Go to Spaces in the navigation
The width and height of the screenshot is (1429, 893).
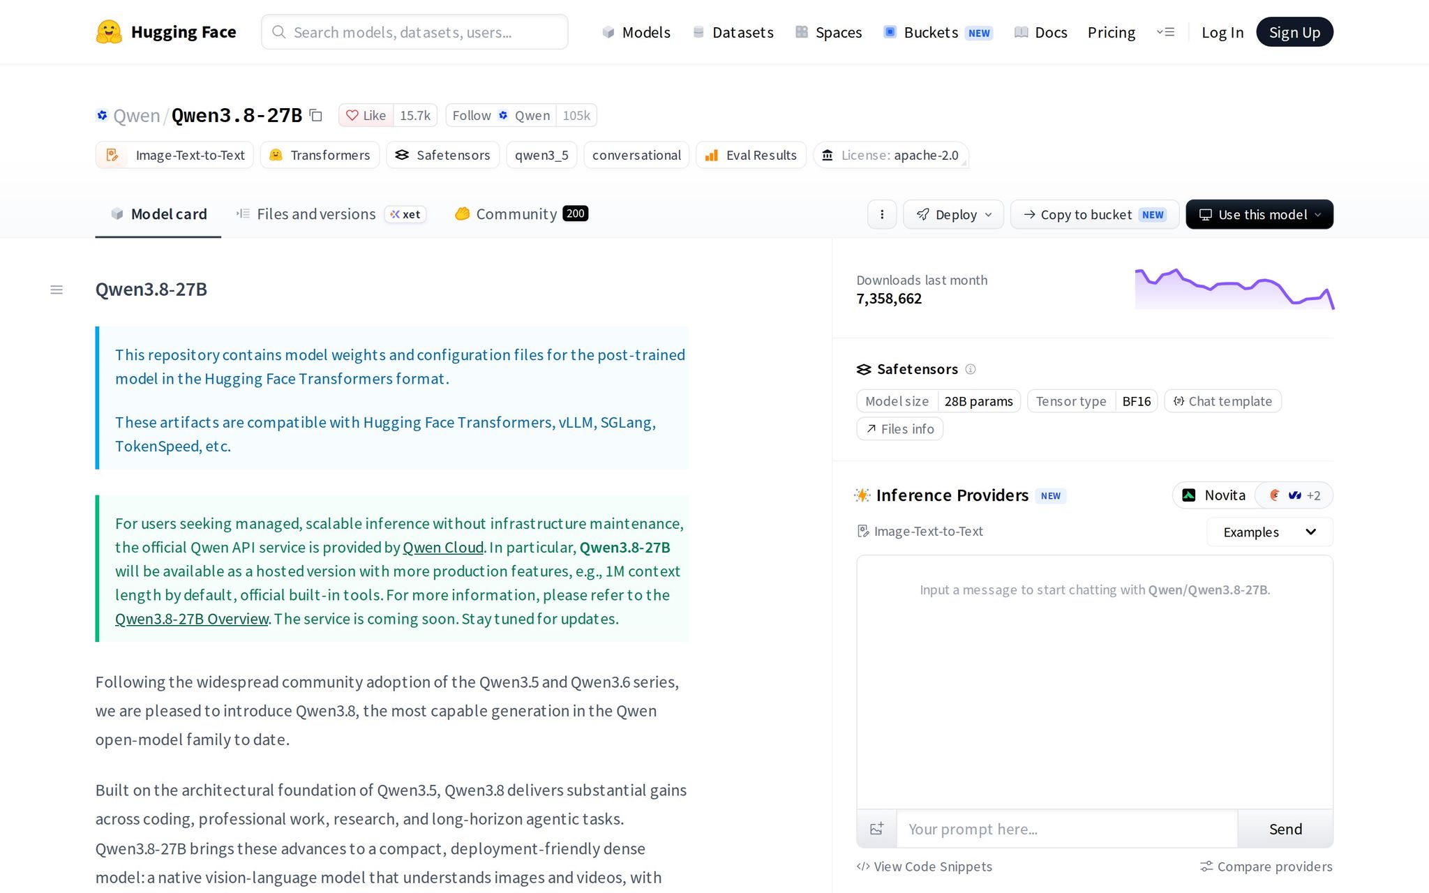pos(828,32)
